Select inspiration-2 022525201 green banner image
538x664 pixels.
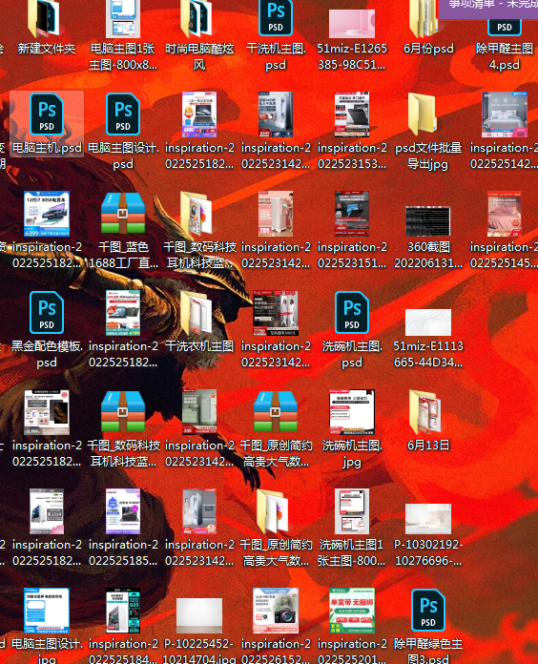351,610
